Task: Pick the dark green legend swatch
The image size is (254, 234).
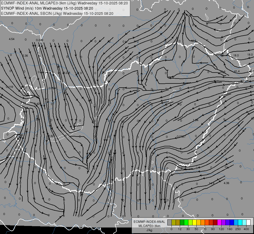Action: 182,222
